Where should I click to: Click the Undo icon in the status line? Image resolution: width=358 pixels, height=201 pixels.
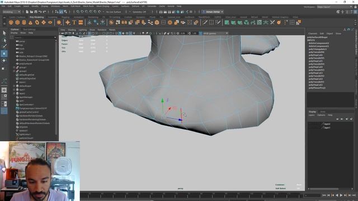(x=40, y=12)
